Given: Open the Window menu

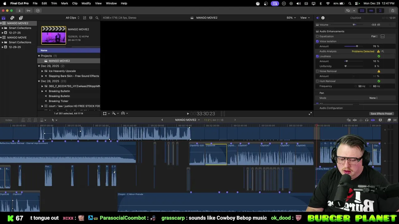Looking at the screenshot, I should (111, 3).
